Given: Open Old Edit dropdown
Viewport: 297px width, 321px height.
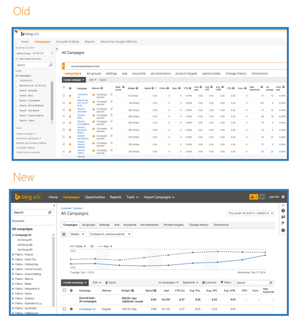Looking at the screenshot, I should (92, 80).
